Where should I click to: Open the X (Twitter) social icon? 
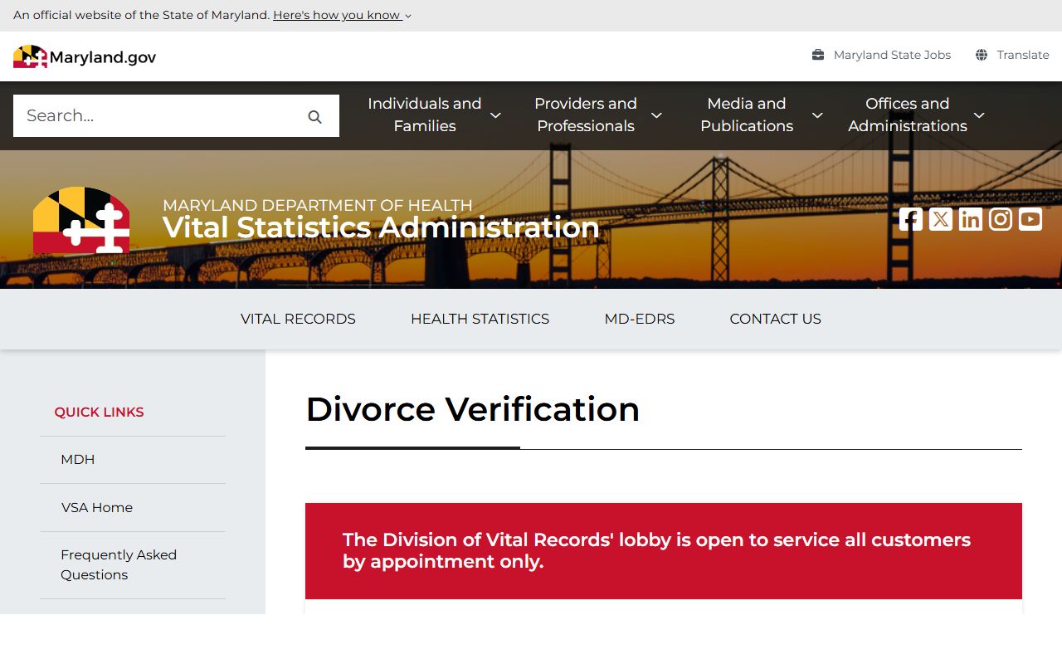pos(941,219)
